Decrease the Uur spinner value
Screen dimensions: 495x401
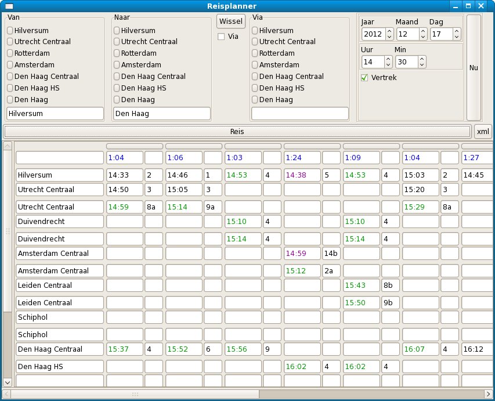pyautogui.click(x=388, y=65)
